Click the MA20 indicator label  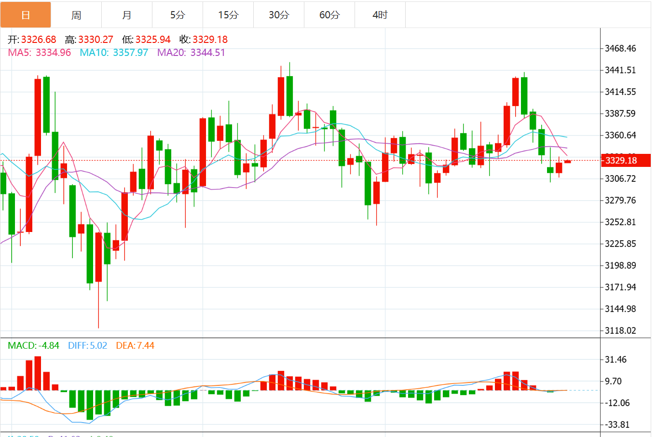click(x=191, y=53)
